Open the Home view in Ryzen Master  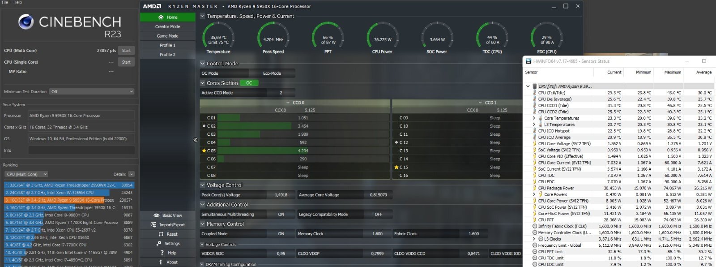(x=167, y=17)
